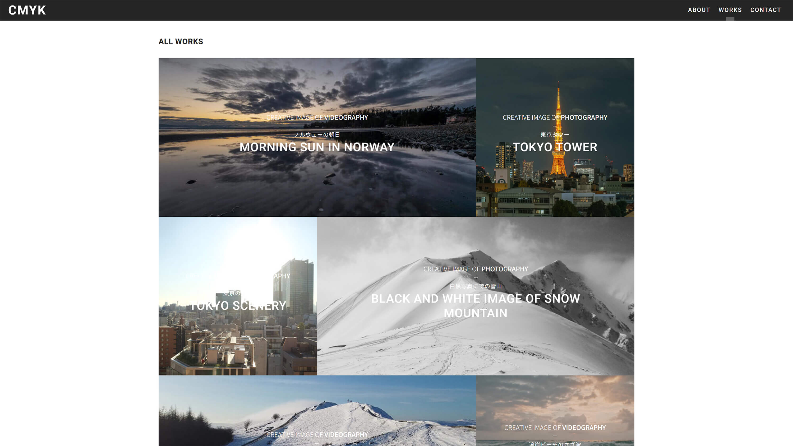This screenshot has width=793, height=446.
Task: Open the Tokyo Tower work title
Action: tap(555, 147)
